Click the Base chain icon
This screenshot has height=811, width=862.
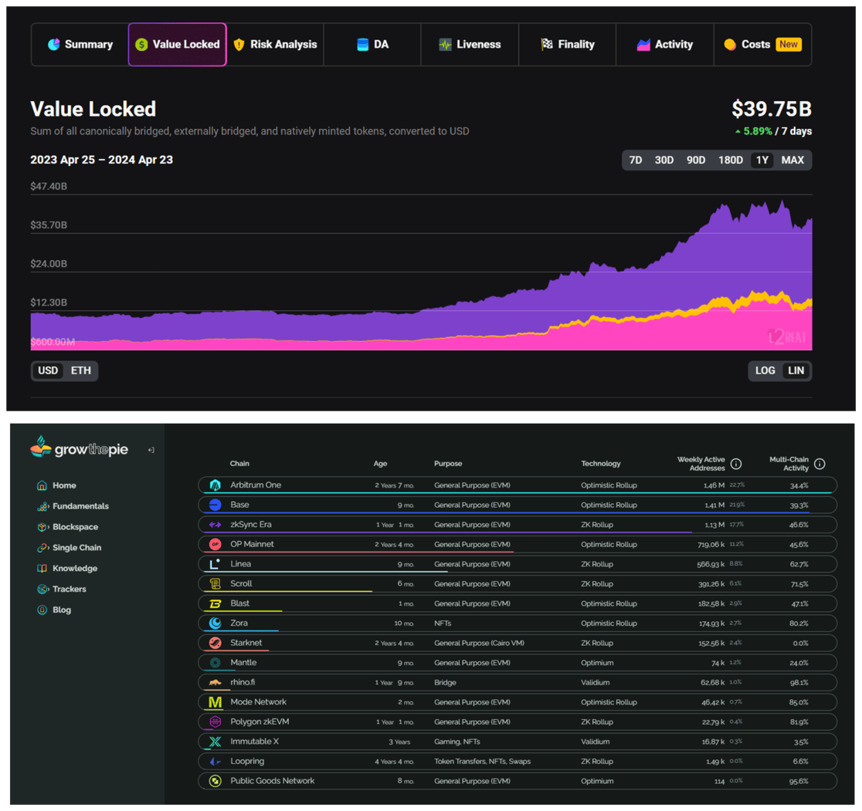point(215,505)
